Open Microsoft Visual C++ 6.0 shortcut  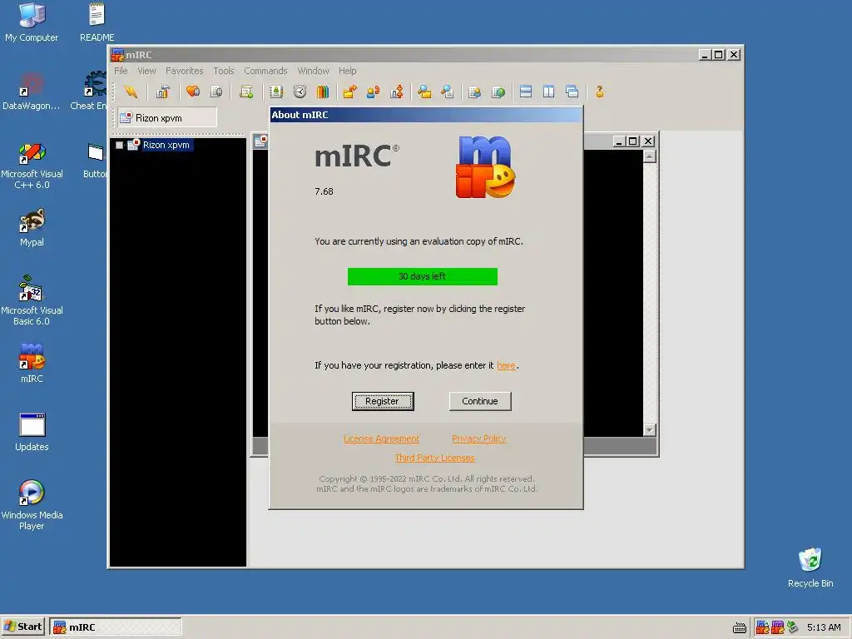tap(32, 166)
